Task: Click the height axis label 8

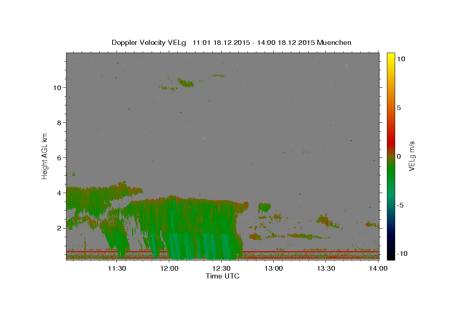Action: pos(59,122)
